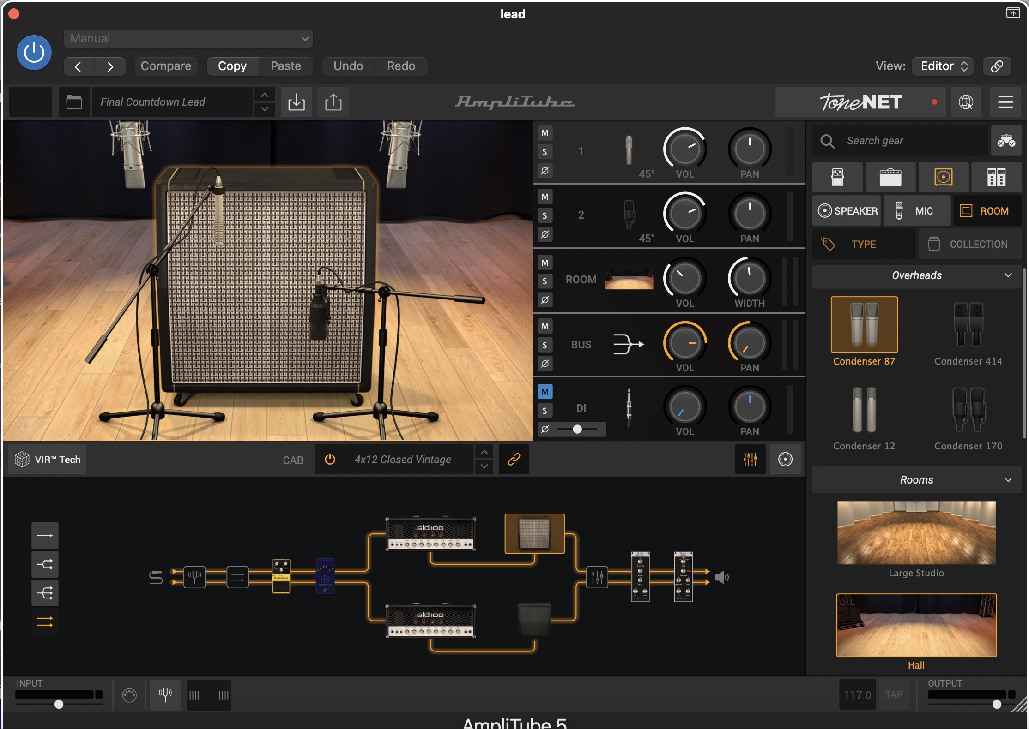Screen dimensions: 1029x729
Task: Open the cab mixer sliders icon
Action: (x=750, y=459)
